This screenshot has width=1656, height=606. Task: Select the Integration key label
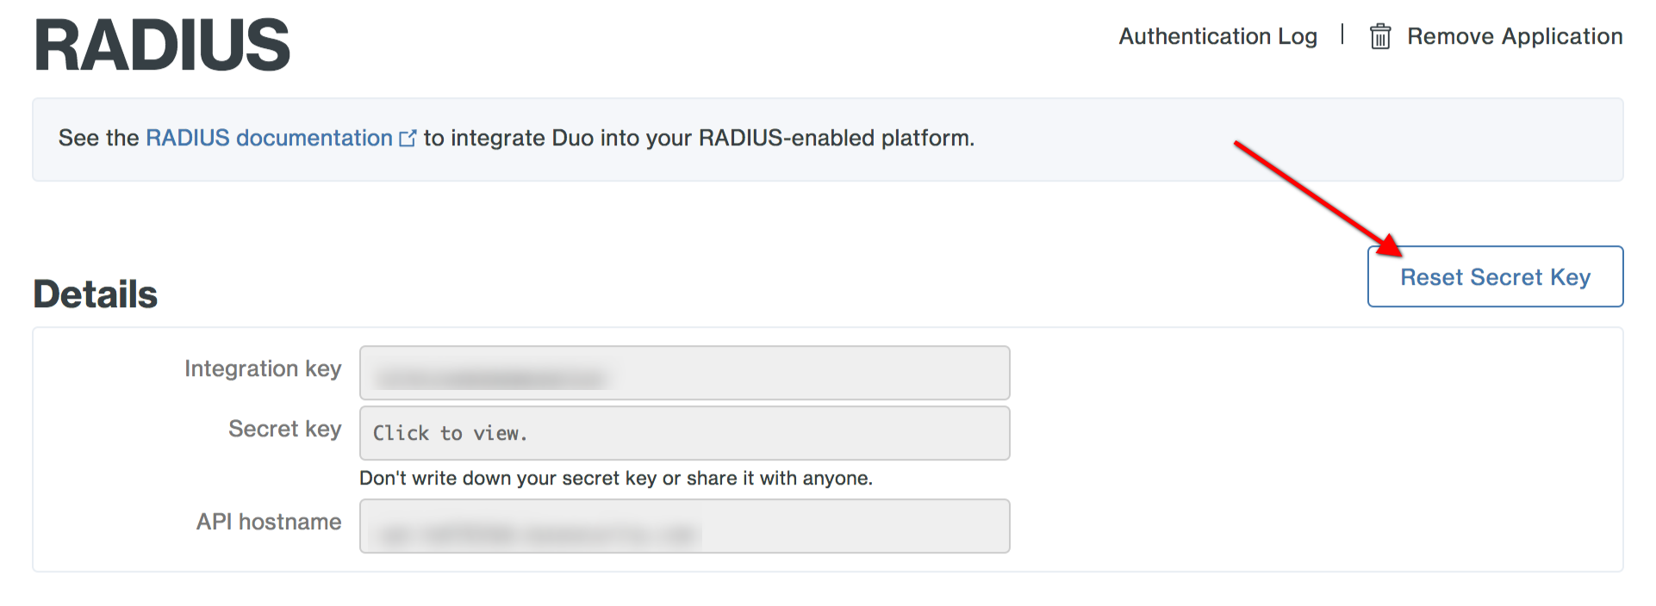pos(263,368)
